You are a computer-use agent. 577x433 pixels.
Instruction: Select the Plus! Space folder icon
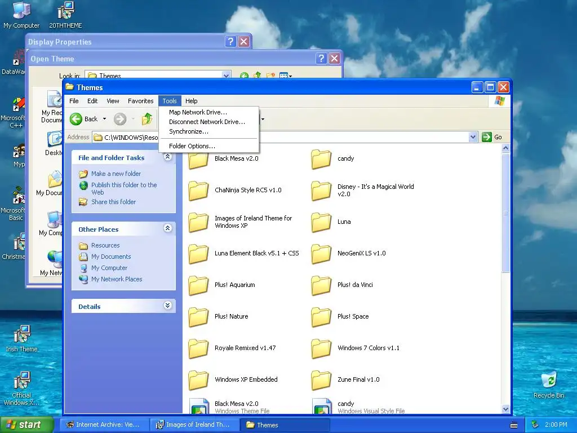[x=321, y=317]
